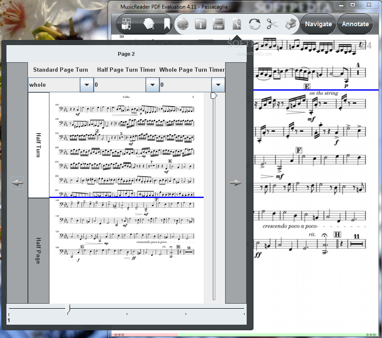Expand the Whole Page Turn Timer dropdown

tap(218, 85)
